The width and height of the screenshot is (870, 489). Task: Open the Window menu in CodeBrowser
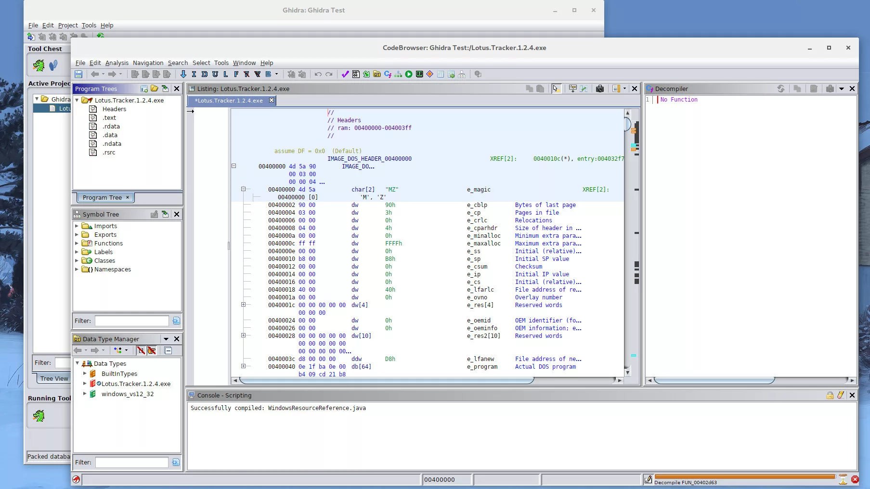[x=244, y=63]
